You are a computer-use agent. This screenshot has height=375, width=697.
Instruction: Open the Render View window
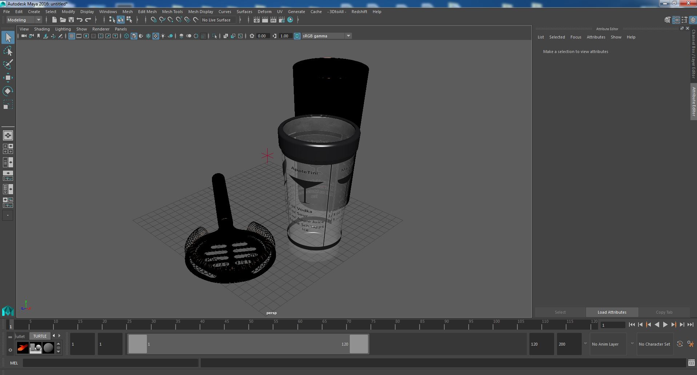(x=256, y=20)
